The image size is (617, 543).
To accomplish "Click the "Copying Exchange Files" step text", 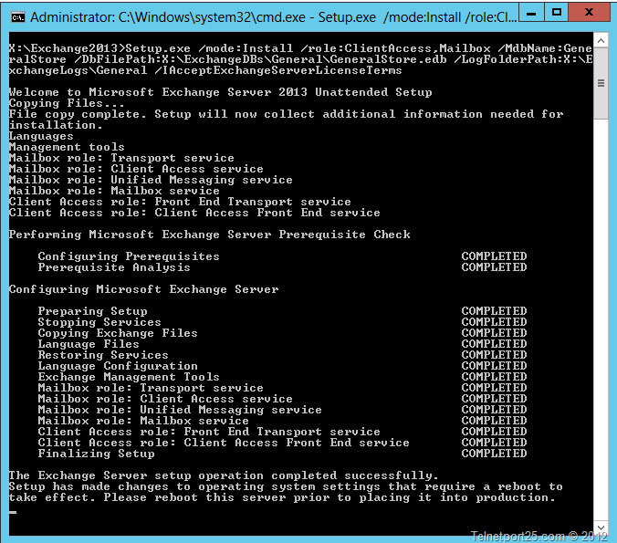I will point(118,333).
